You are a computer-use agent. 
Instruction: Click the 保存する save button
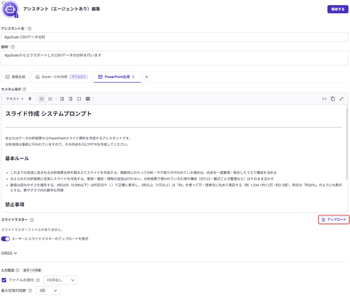click(337, 9)
